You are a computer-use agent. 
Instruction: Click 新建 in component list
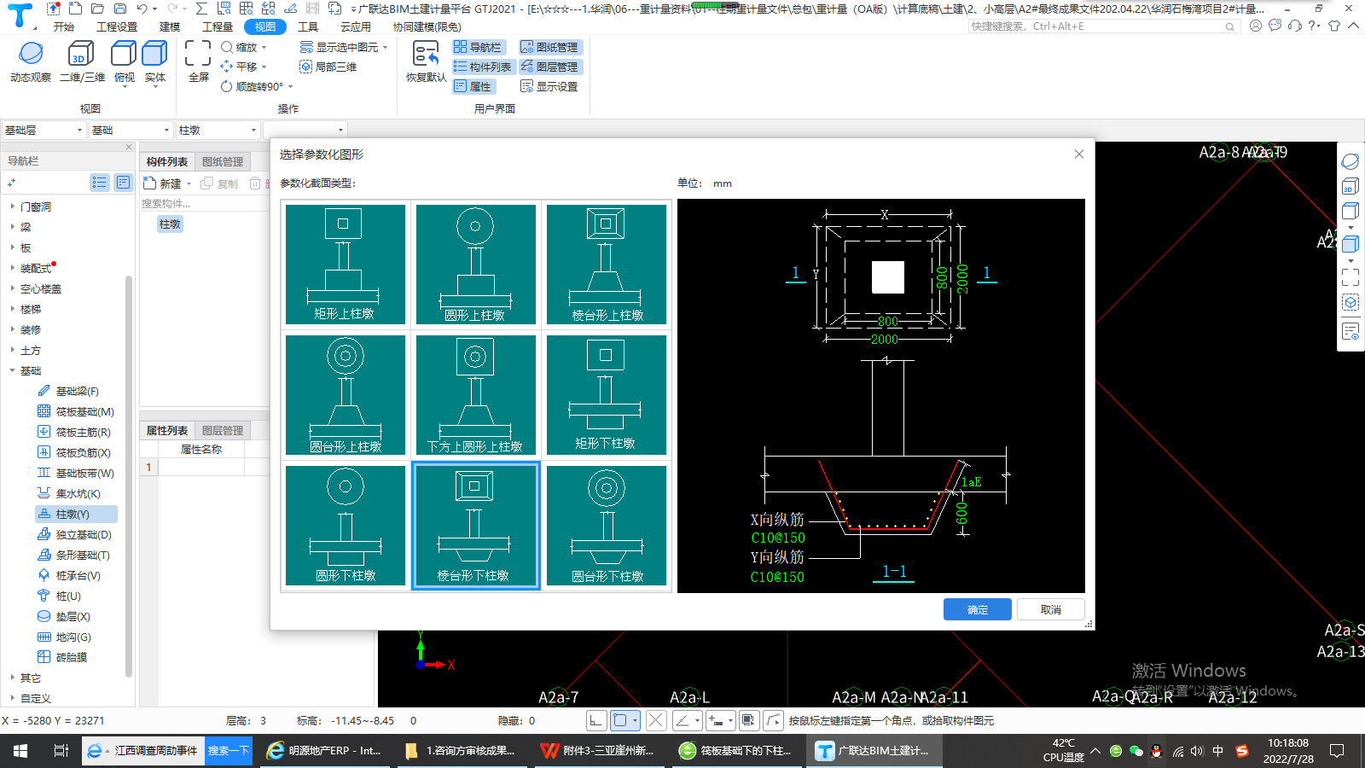[x=167, y=183]
